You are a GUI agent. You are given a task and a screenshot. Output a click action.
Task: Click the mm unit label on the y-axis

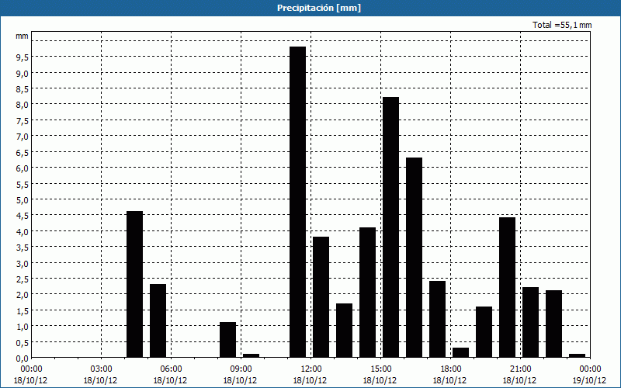tap(23, 36)
